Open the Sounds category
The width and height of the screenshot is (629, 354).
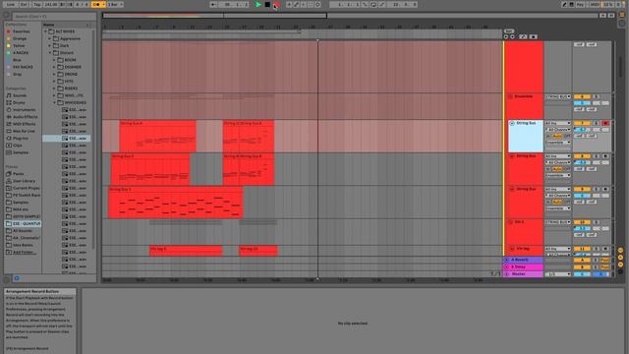click(20, 95)
